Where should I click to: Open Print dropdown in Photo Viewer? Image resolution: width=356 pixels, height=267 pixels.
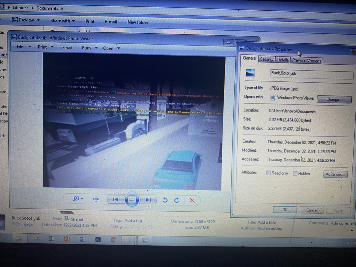coord(45,47)
